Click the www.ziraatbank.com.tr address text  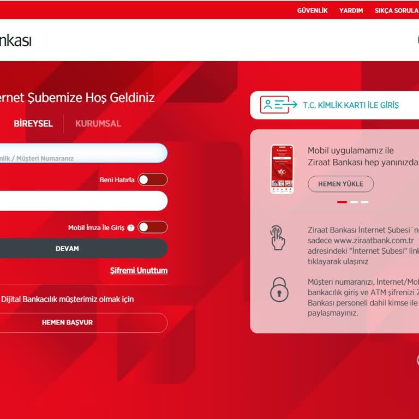(x=374, y=241)
